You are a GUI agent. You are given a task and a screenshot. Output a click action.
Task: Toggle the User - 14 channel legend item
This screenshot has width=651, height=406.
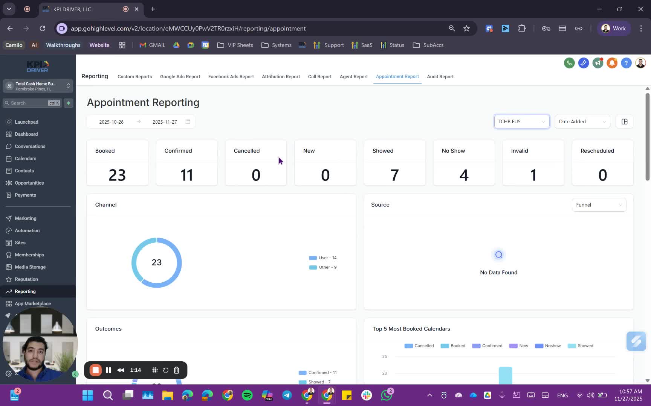[323, 258]
